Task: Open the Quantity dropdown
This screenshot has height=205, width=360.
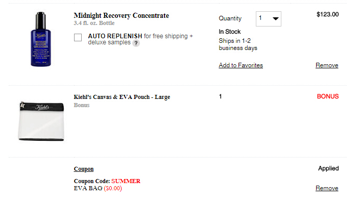Action: point(269,19)
